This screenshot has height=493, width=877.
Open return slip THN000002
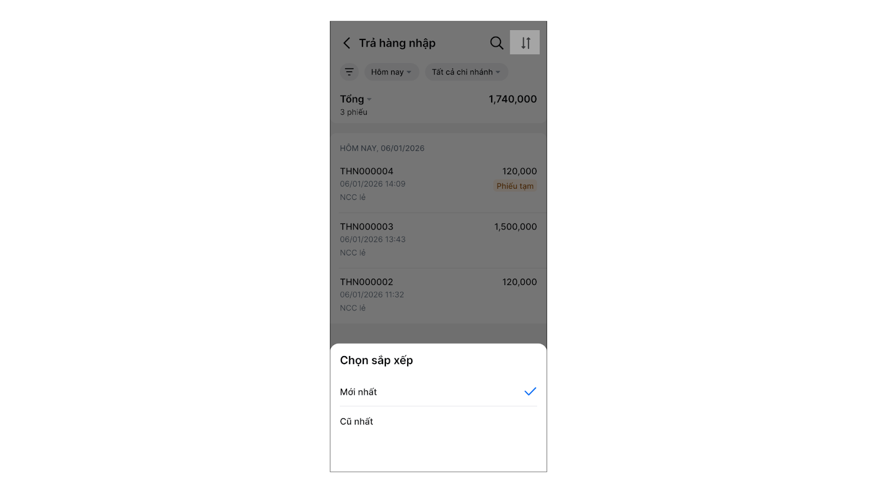click(367, 282)
